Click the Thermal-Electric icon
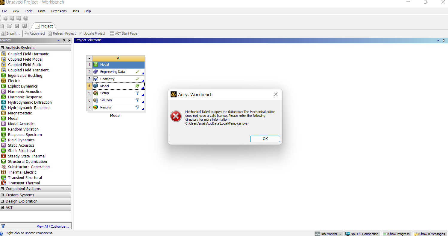 4,172
